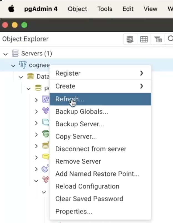Screen dimensions: 173x223
Task: Click Disconnect from server
Action: coord(100,149)
